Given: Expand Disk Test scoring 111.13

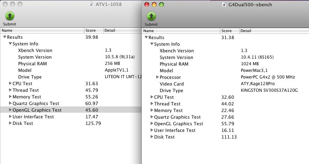Looking at the screenshot, I should tap(152, 137).
